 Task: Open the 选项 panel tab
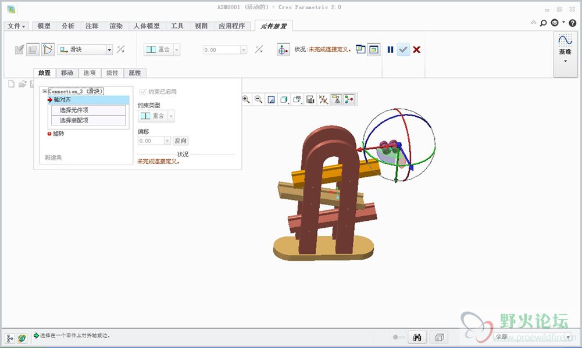90,73
